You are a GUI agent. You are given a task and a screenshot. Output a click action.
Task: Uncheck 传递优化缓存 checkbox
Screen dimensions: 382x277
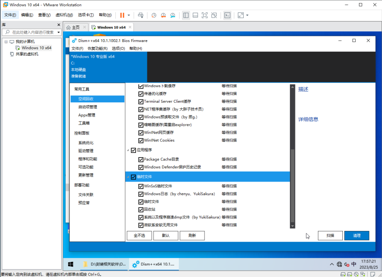141,94
